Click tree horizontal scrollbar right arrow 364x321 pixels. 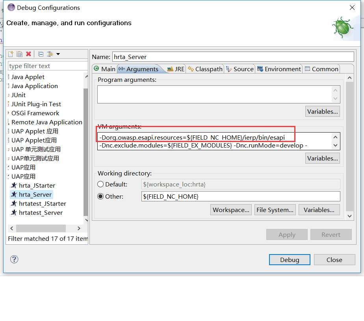(79, 228)
